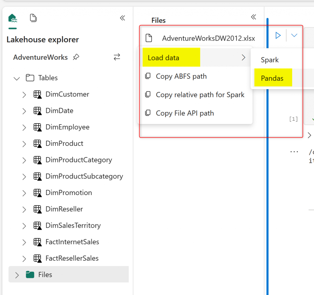Viewport: 314px width, 295px height.
Task: Open run options dropdown arrow beside play
Action: click(x=294, y=35)
